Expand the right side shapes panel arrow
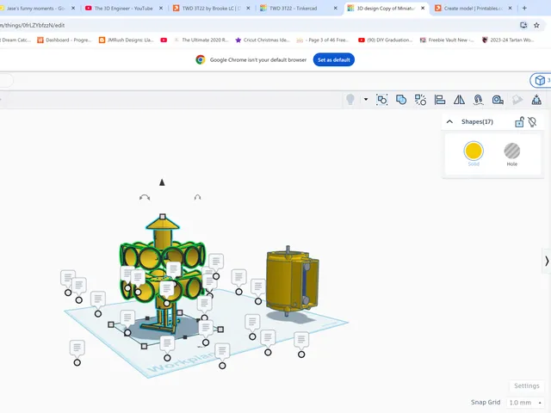This screenshot has width=551, height=413. click(x=547, y=261)
